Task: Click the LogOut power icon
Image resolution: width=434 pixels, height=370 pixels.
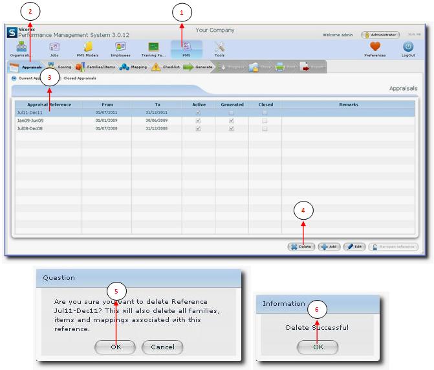Action: (408, 47)
